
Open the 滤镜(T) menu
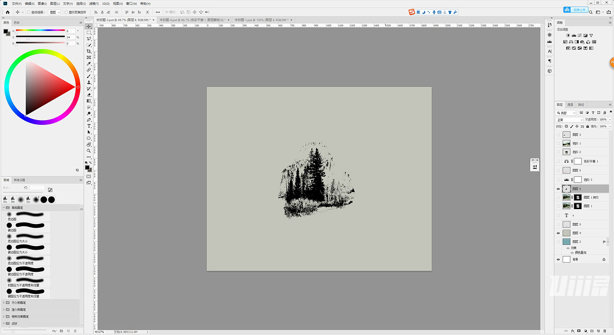tap(94, 3)
